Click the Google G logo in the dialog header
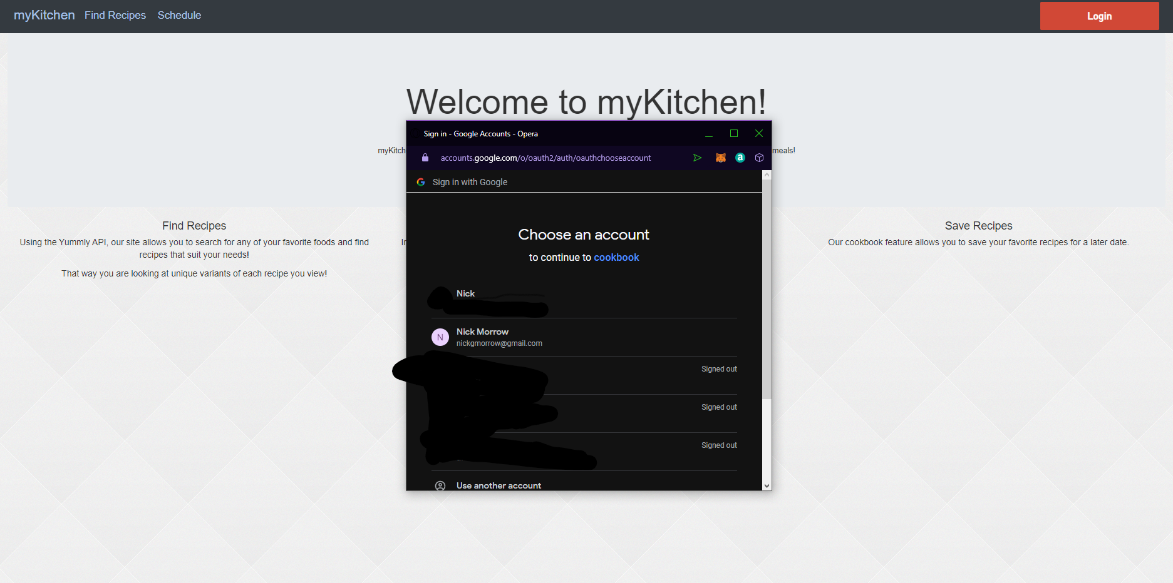This screenshot has width=1173, height=583. coord(420,181)
